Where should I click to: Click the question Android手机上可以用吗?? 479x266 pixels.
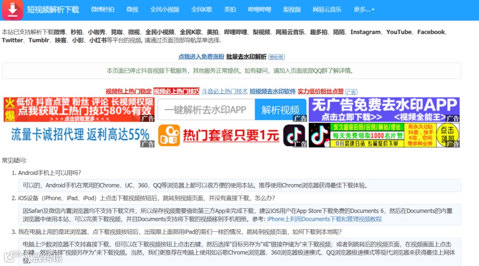point(50,173)
